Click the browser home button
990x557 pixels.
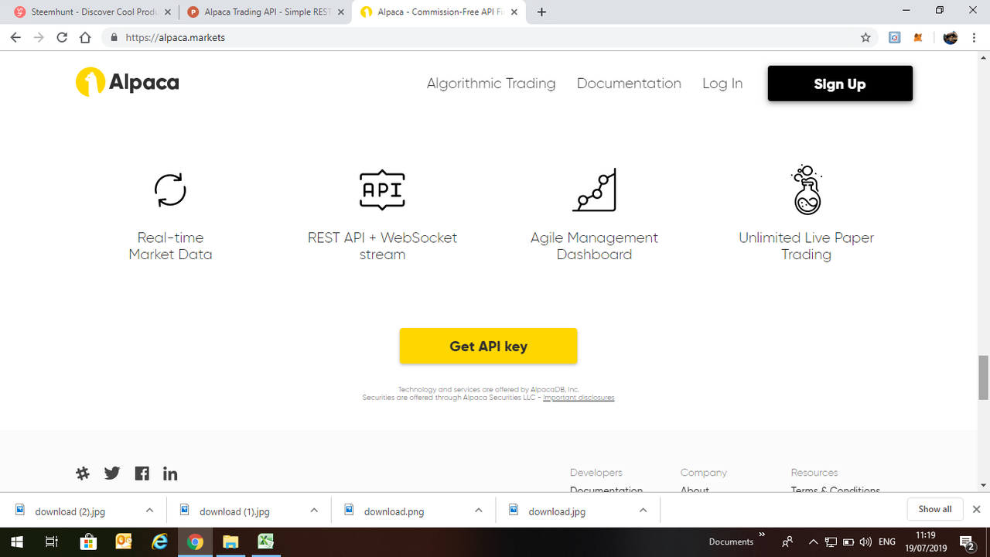coord(85,37)
